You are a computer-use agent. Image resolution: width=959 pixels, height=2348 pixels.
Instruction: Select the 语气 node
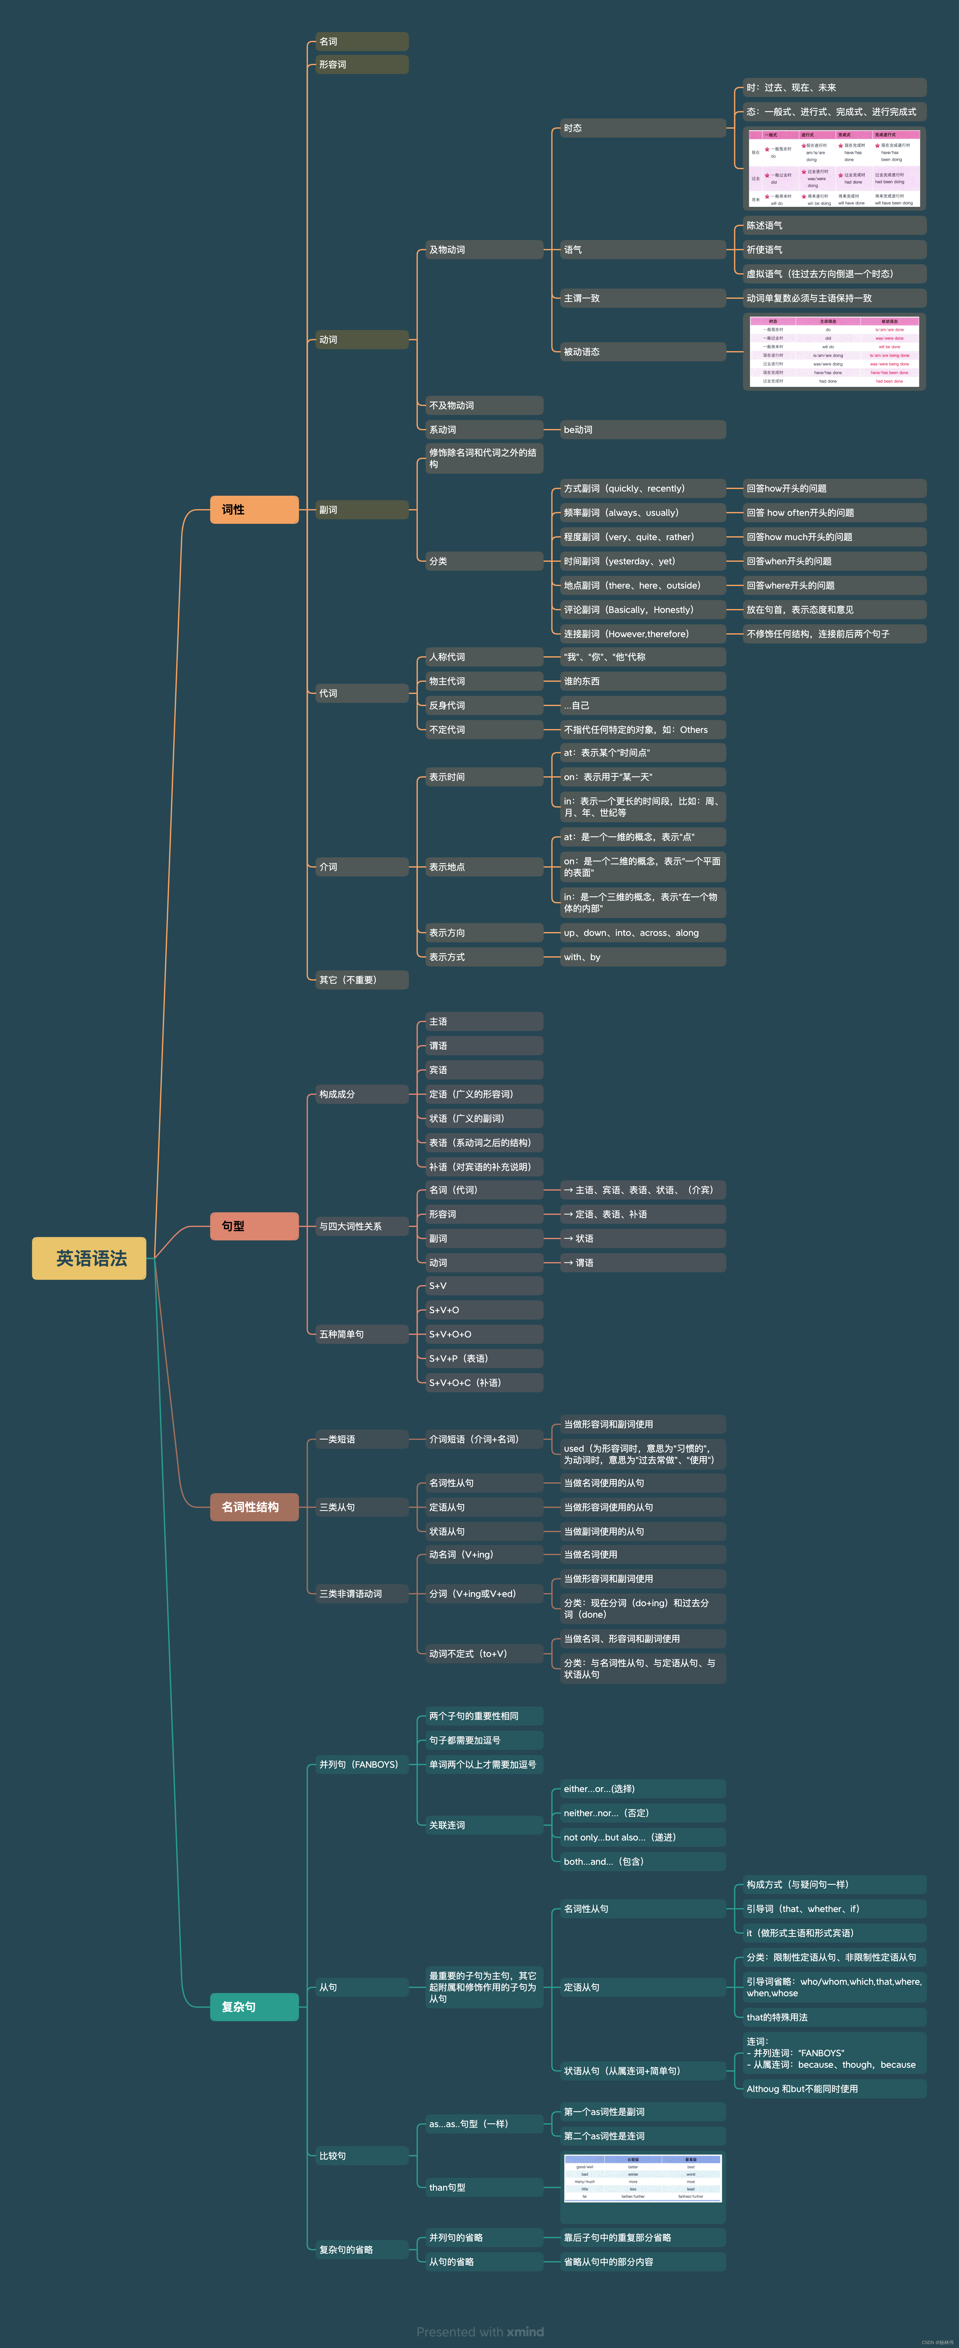click(x=643, y=250)
